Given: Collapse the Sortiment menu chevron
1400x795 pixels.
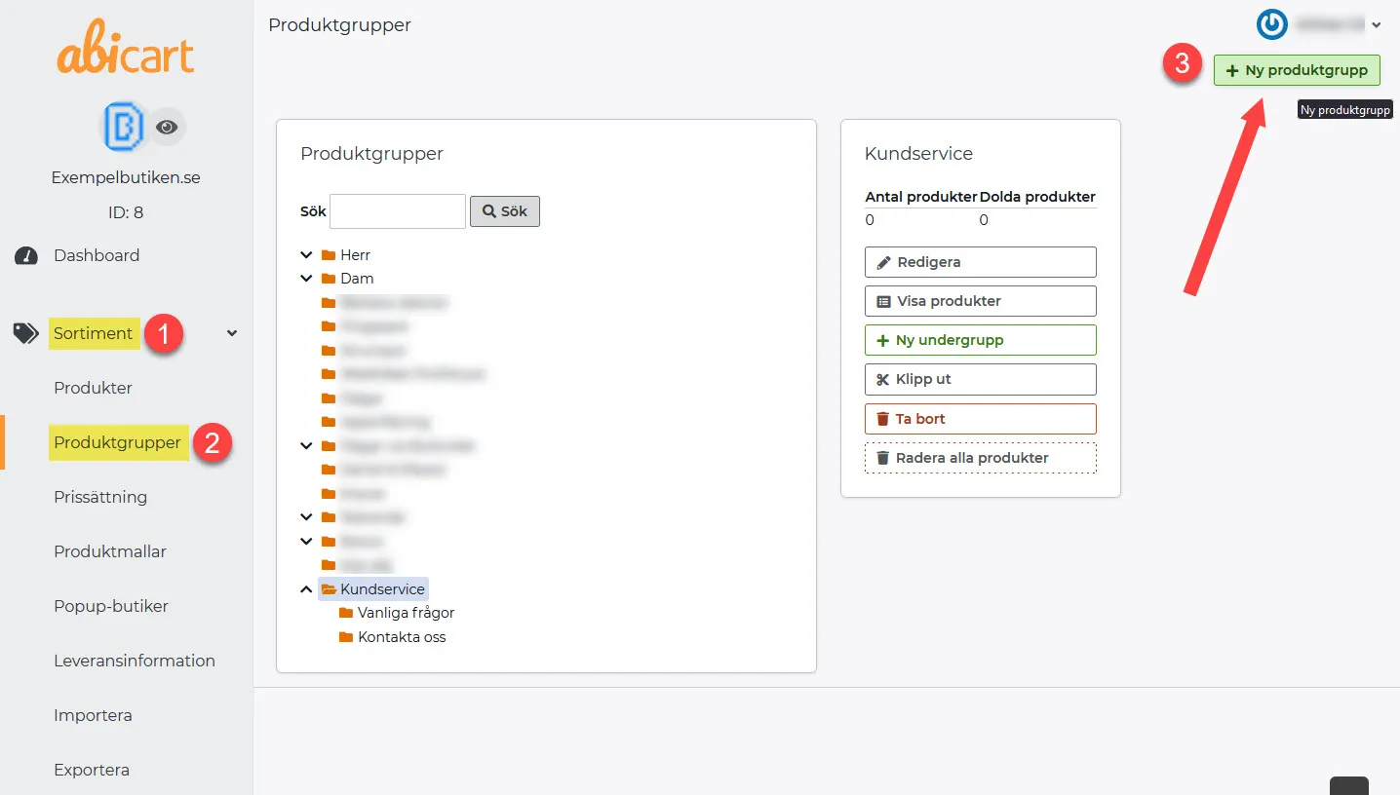Looking at the screenshot, I should tap(232, 333).
